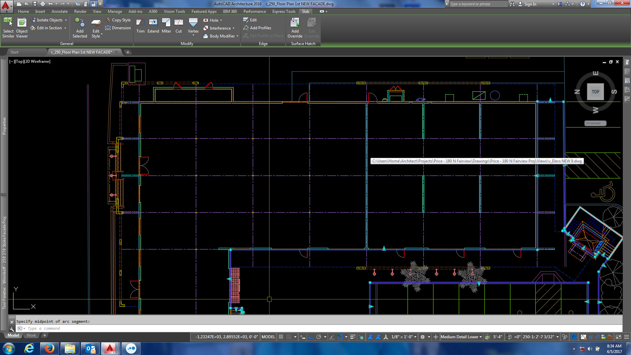
Task: Open the Express Tools menu tab
Action: coord(284,11)
